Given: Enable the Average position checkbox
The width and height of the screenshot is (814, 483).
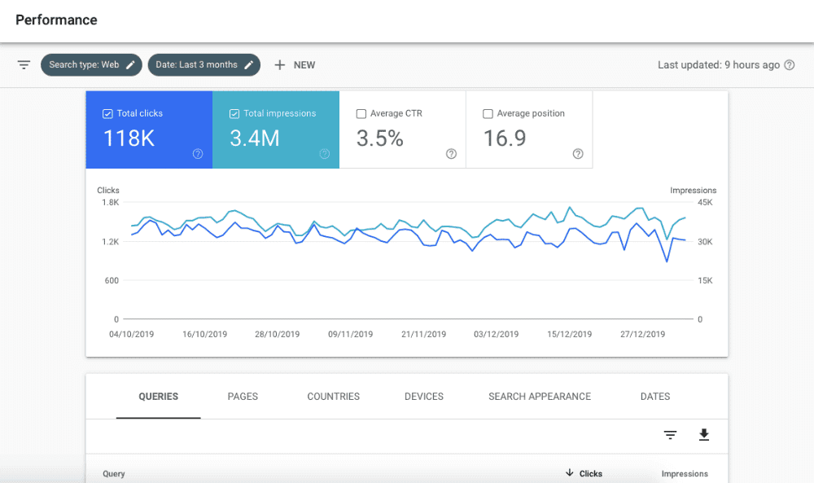Looking at the screenshot, I should pyautogui.click(x=488, y=114).
